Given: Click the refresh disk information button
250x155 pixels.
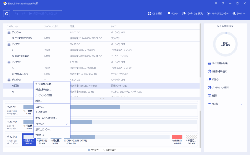Looking at the screenshot, I should tap(7, 14).
